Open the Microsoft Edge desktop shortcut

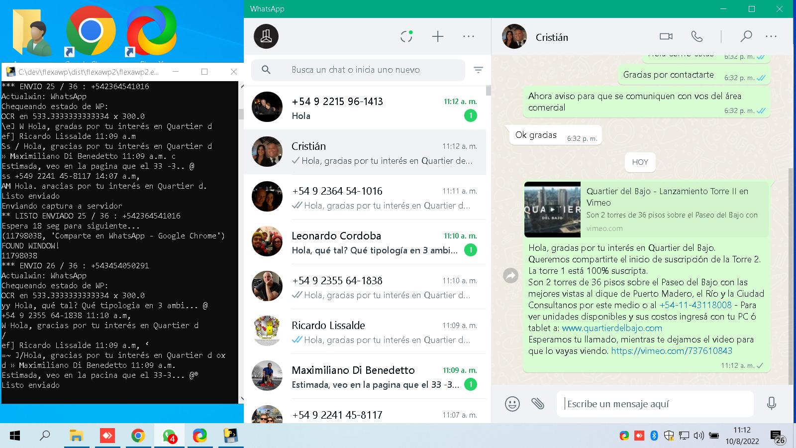[x=151, y=31]
